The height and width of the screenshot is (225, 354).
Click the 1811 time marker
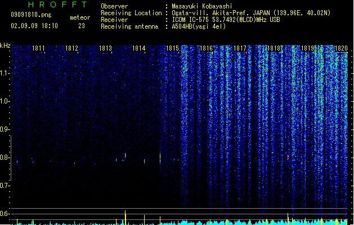38,48
